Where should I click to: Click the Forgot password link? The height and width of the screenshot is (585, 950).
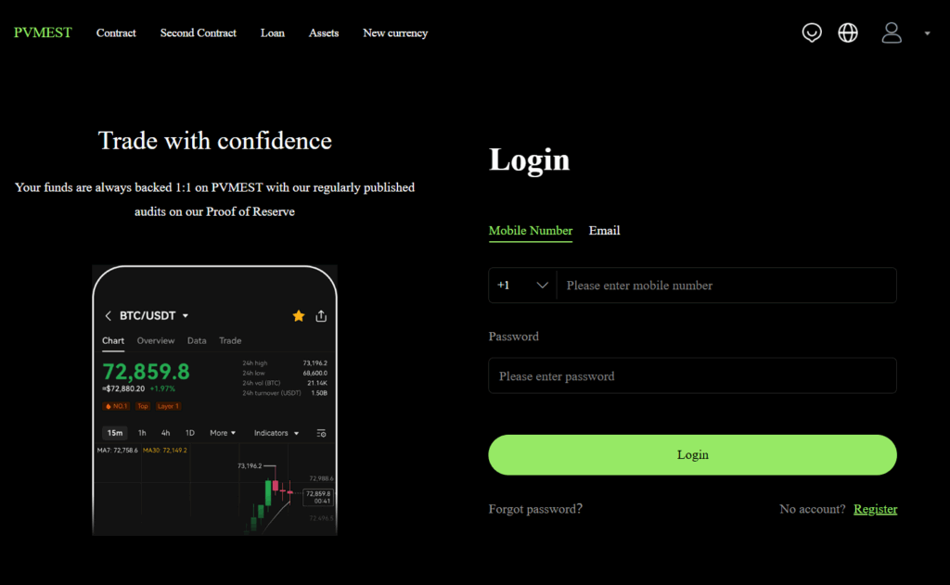click(535, 509)
